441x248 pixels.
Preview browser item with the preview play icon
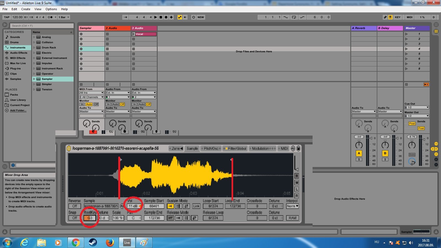click(13, 165)
